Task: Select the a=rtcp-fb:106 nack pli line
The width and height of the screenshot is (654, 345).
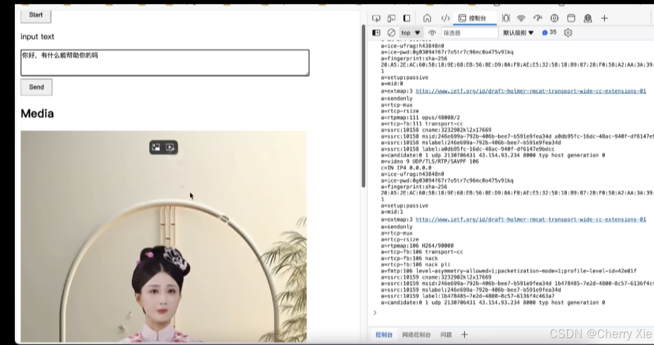Action: 415,264
